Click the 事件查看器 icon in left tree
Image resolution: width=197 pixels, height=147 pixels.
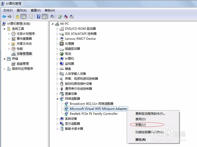coord(13,39)
